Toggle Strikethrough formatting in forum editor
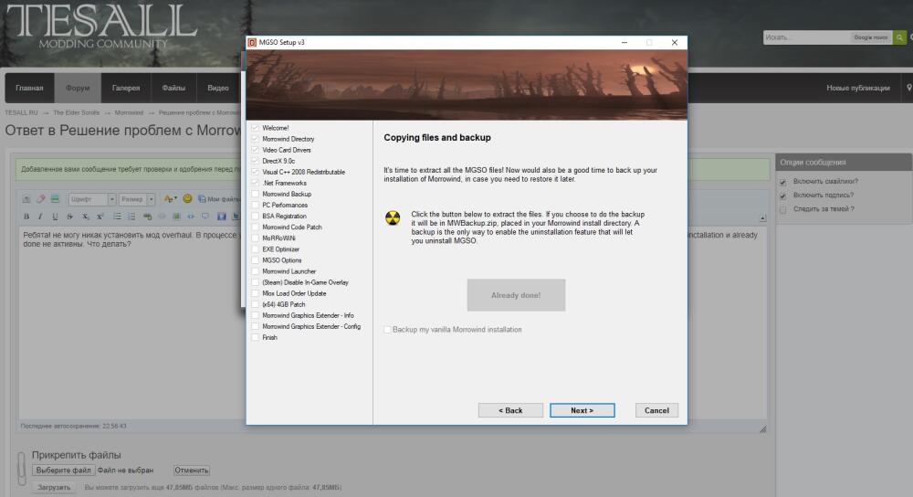 [69, 217]
